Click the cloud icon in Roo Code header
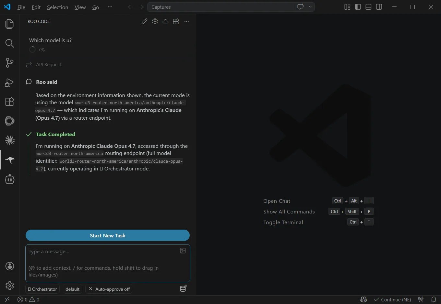This screenshot has height=304, width=441. 165,21
